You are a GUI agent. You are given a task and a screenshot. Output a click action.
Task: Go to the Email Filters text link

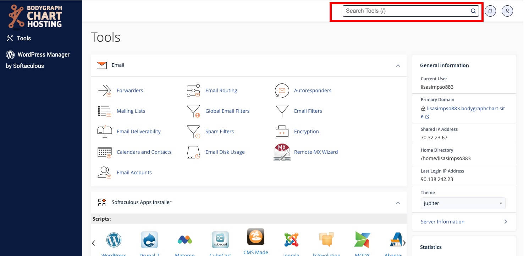(x=308, y=111)
